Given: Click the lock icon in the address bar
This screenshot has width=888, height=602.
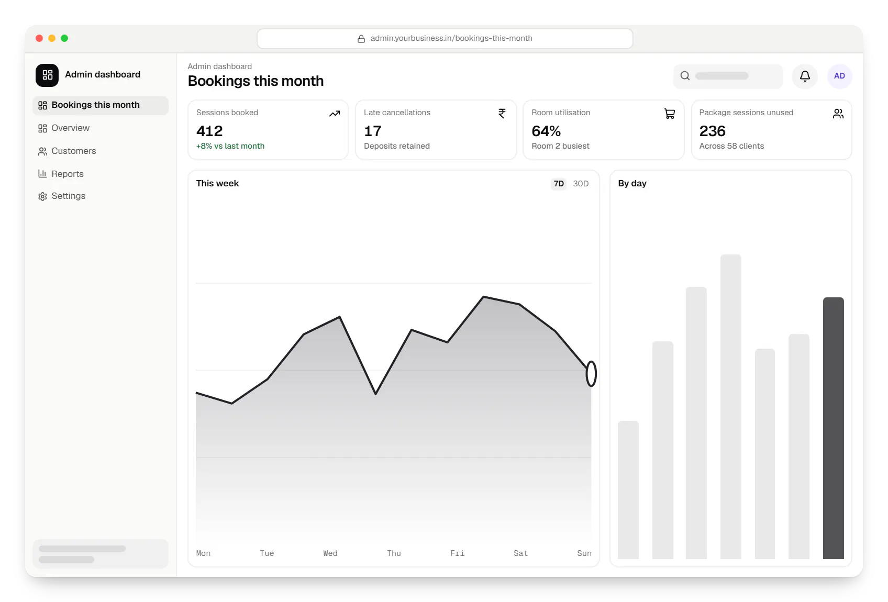Looking at the screenshot, I should point(361,39).
